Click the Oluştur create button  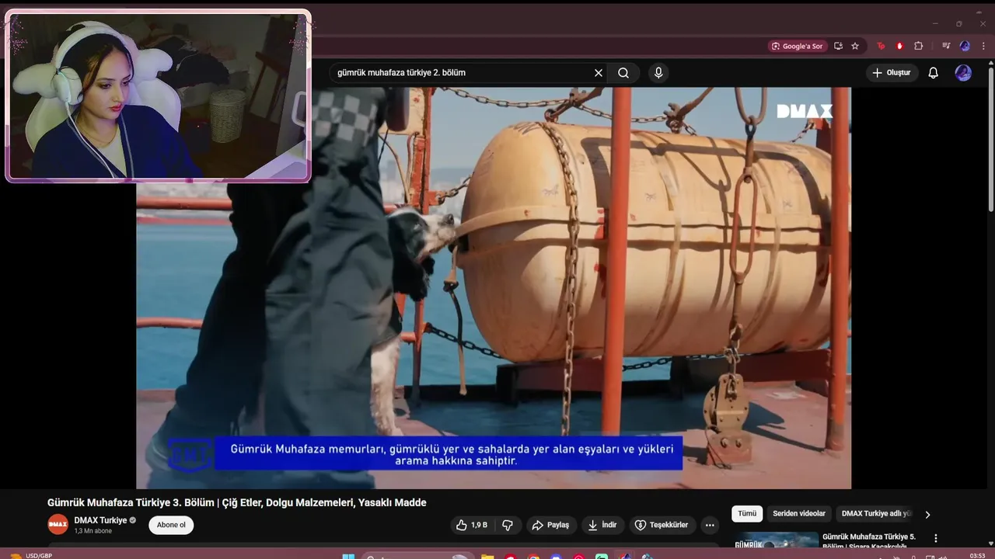coord(892,73)
